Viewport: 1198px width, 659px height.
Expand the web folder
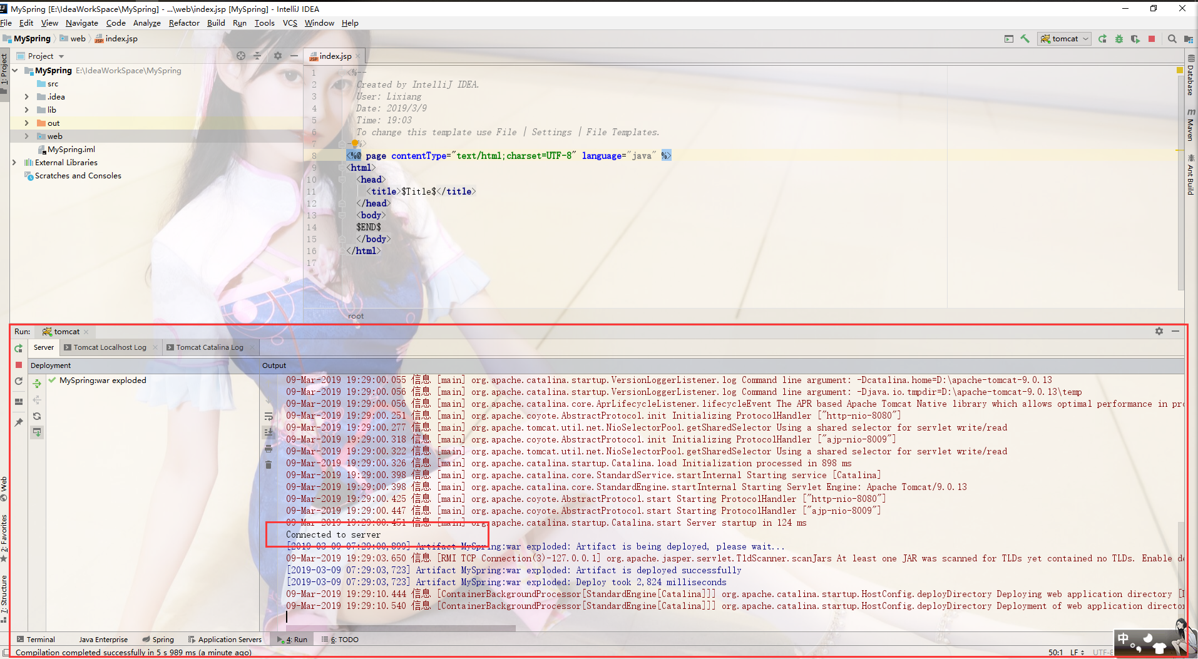coord(26,136)
